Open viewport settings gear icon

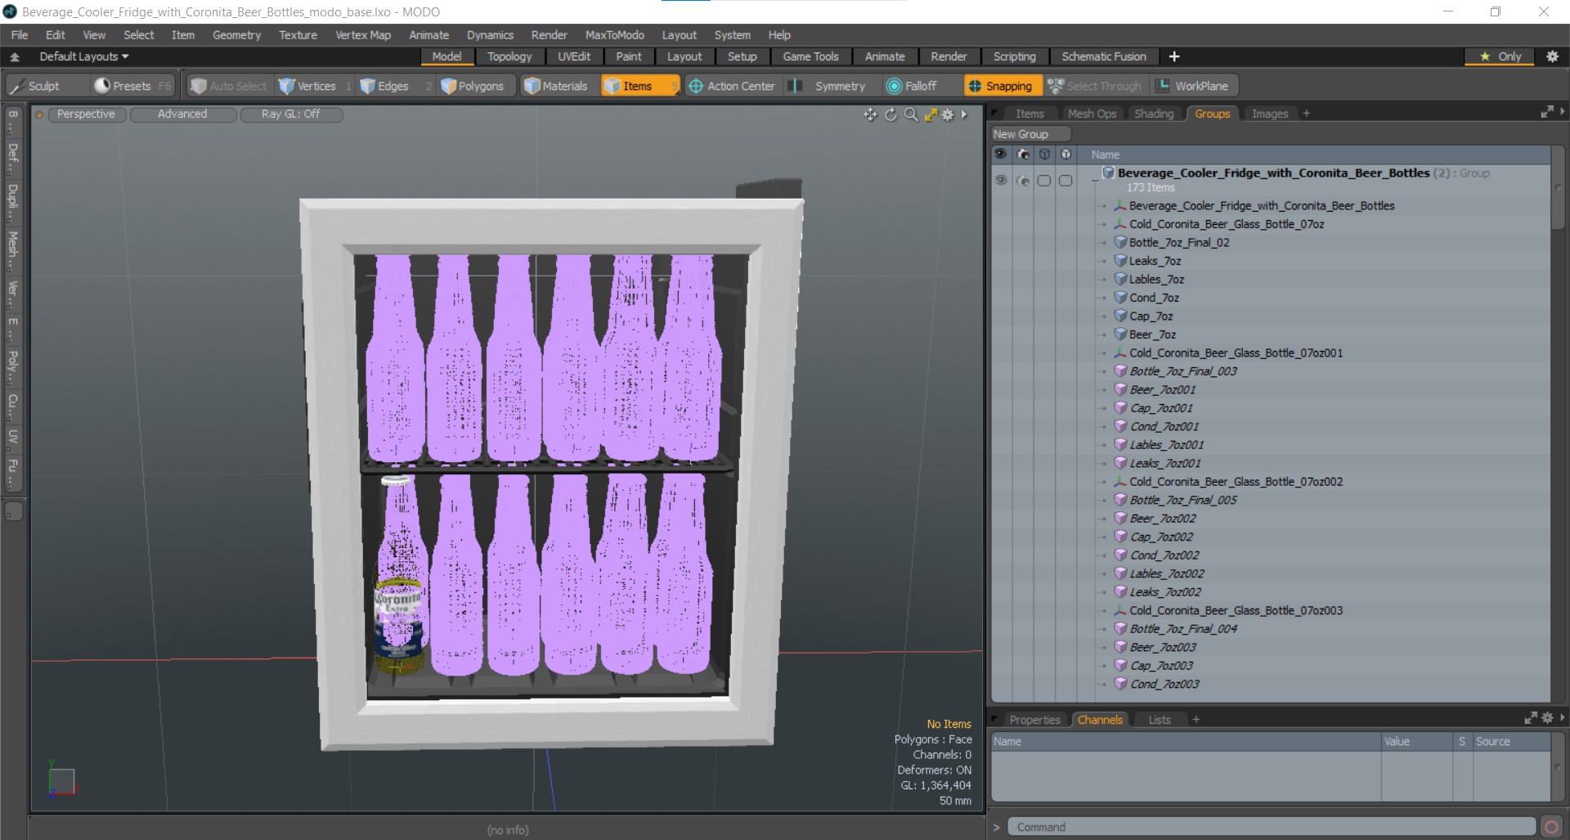coord(948,115)
